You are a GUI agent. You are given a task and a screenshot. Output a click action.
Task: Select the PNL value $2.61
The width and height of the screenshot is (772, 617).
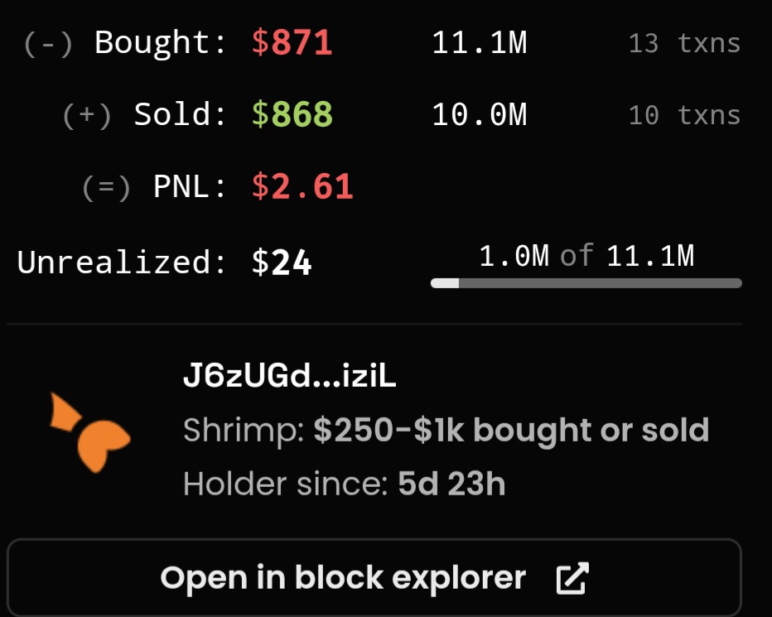point(302,186)
